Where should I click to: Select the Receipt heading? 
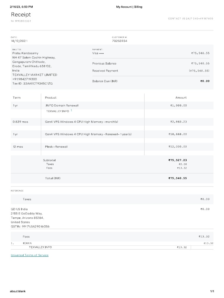click(21, 15)
